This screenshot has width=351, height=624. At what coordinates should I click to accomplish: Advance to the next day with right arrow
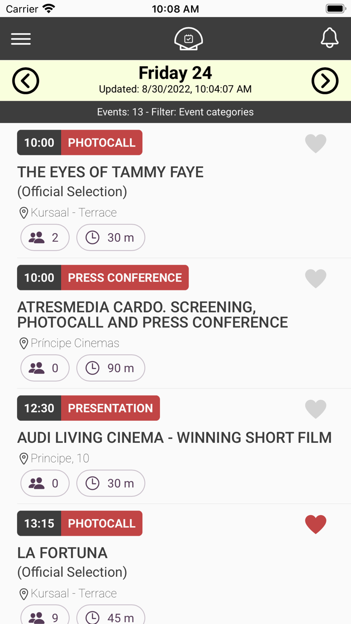coord(325,81)
